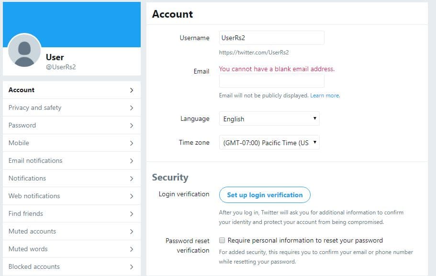
Task: Click the chevron arrow beside Email notifications
Action: click(132, 161)
